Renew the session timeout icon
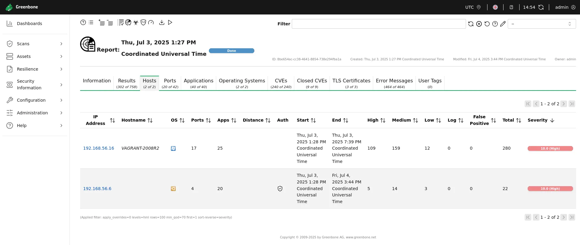The image size is (580, 245). pyautogui.click(x=541, y=7)
